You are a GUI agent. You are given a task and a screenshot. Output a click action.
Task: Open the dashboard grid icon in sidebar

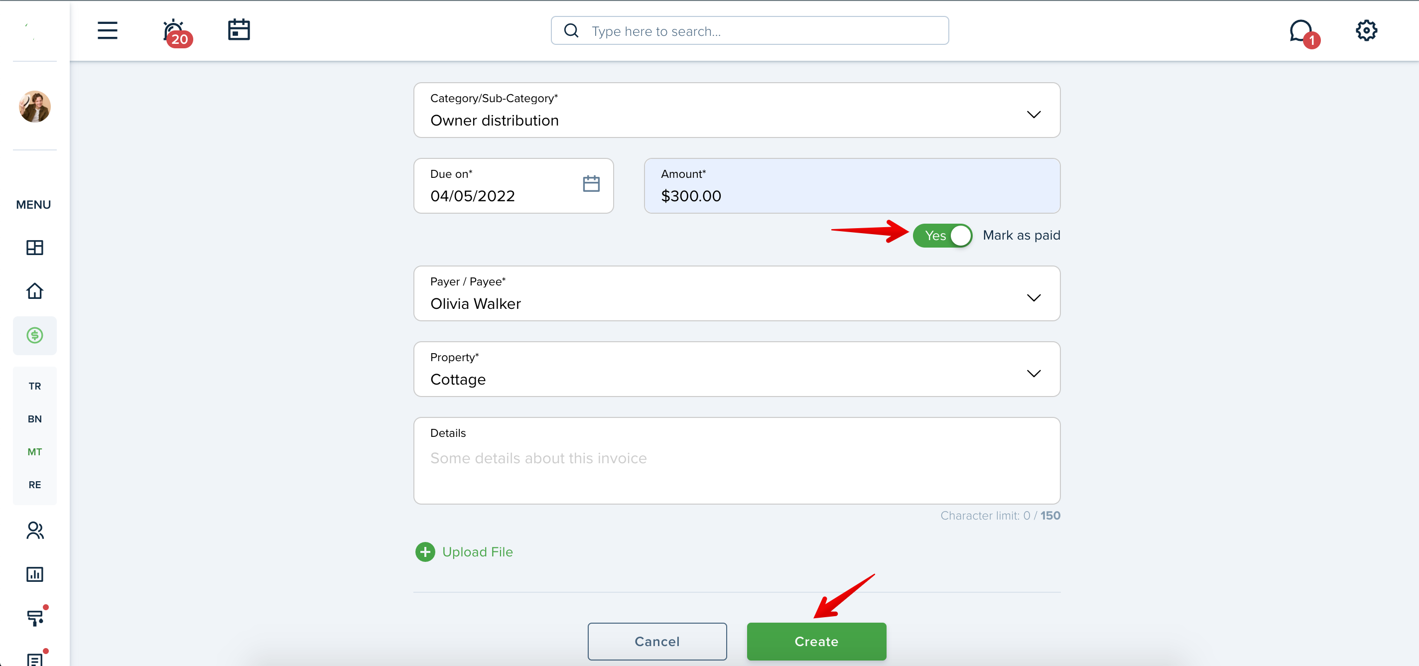[x=35, y=248]
